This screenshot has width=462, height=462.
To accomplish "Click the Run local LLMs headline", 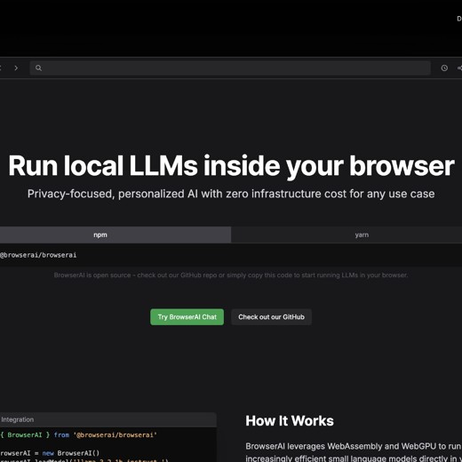I will tap(231, 166).
